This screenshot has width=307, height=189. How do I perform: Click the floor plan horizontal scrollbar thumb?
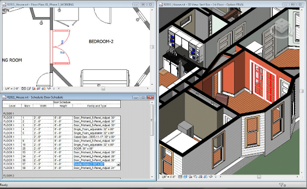103,88
